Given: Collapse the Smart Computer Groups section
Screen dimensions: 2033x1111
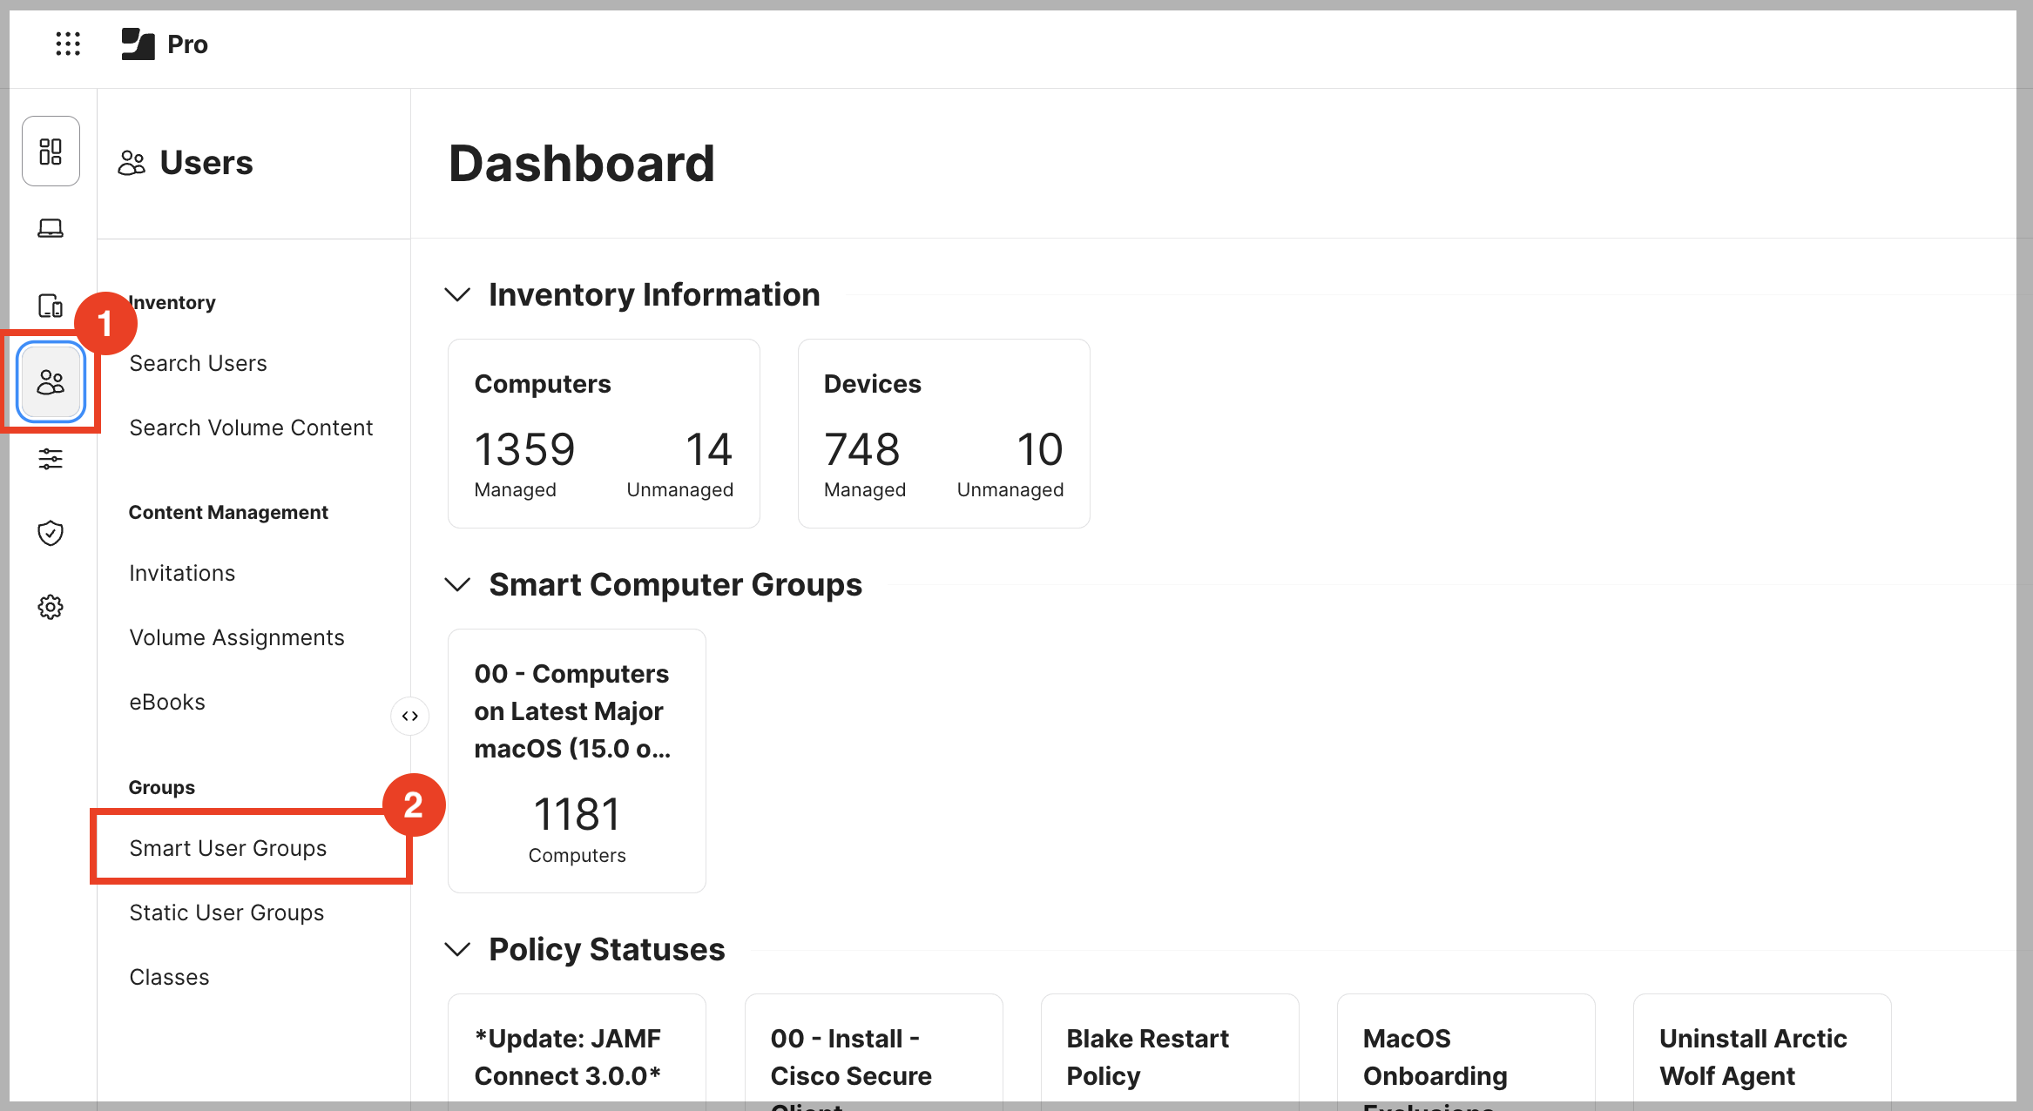Looking at the screenshot, I should (457, 584).
